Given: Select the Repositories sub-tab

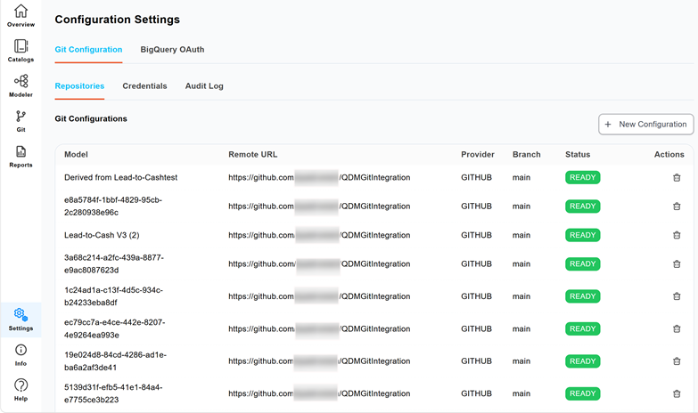Looking at the screenshot, I should pyautogui.click(x=79, y=86).
